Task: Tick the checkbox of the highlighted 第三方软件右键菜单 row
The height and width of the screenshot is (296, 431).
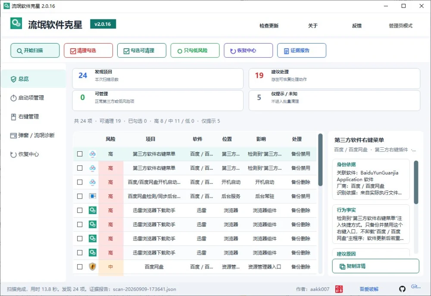Action: pos(80,154)
